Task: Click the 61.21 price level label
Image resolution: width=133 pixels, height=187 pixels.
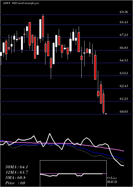Action: tap(124, 99)
